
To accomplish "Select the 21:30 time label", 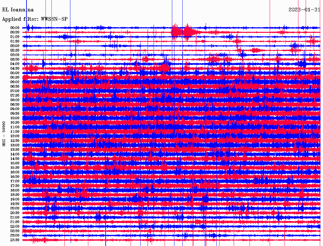I will [x=15, y=222].
